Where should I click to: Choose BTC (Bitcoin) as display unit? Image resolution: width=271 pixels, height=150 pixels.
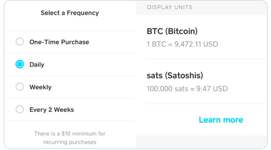pyautogui.click(x=172, y=31)
